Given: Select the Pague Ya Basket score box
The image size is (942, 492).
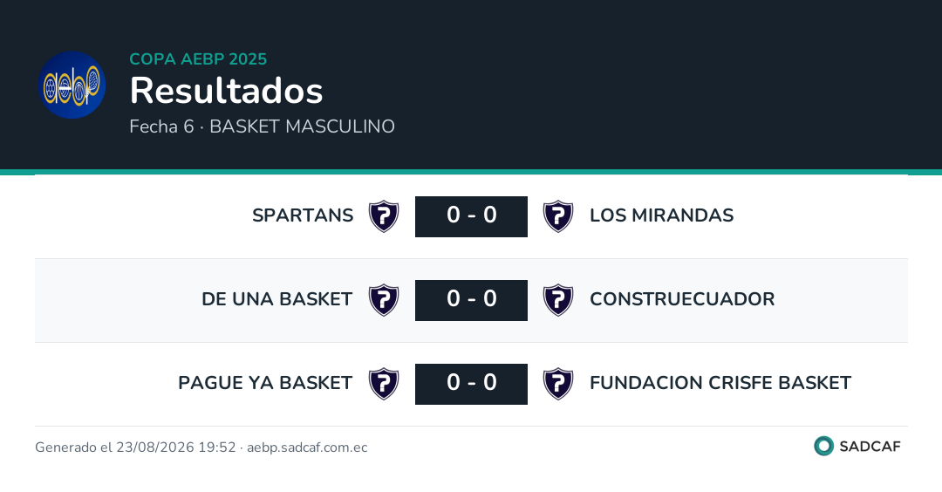Looking at the screenshot, I should coord(471,384).
